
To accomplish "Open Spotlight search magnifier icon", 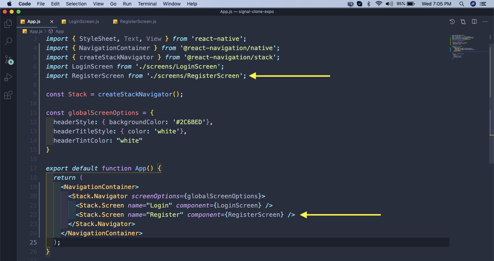I will (462, 4).
